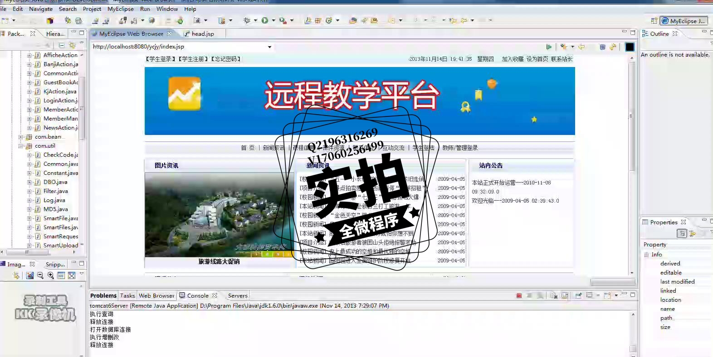Click the actual-size icon in Image Preview
713x357 pixels.
[x=61, y=275]
